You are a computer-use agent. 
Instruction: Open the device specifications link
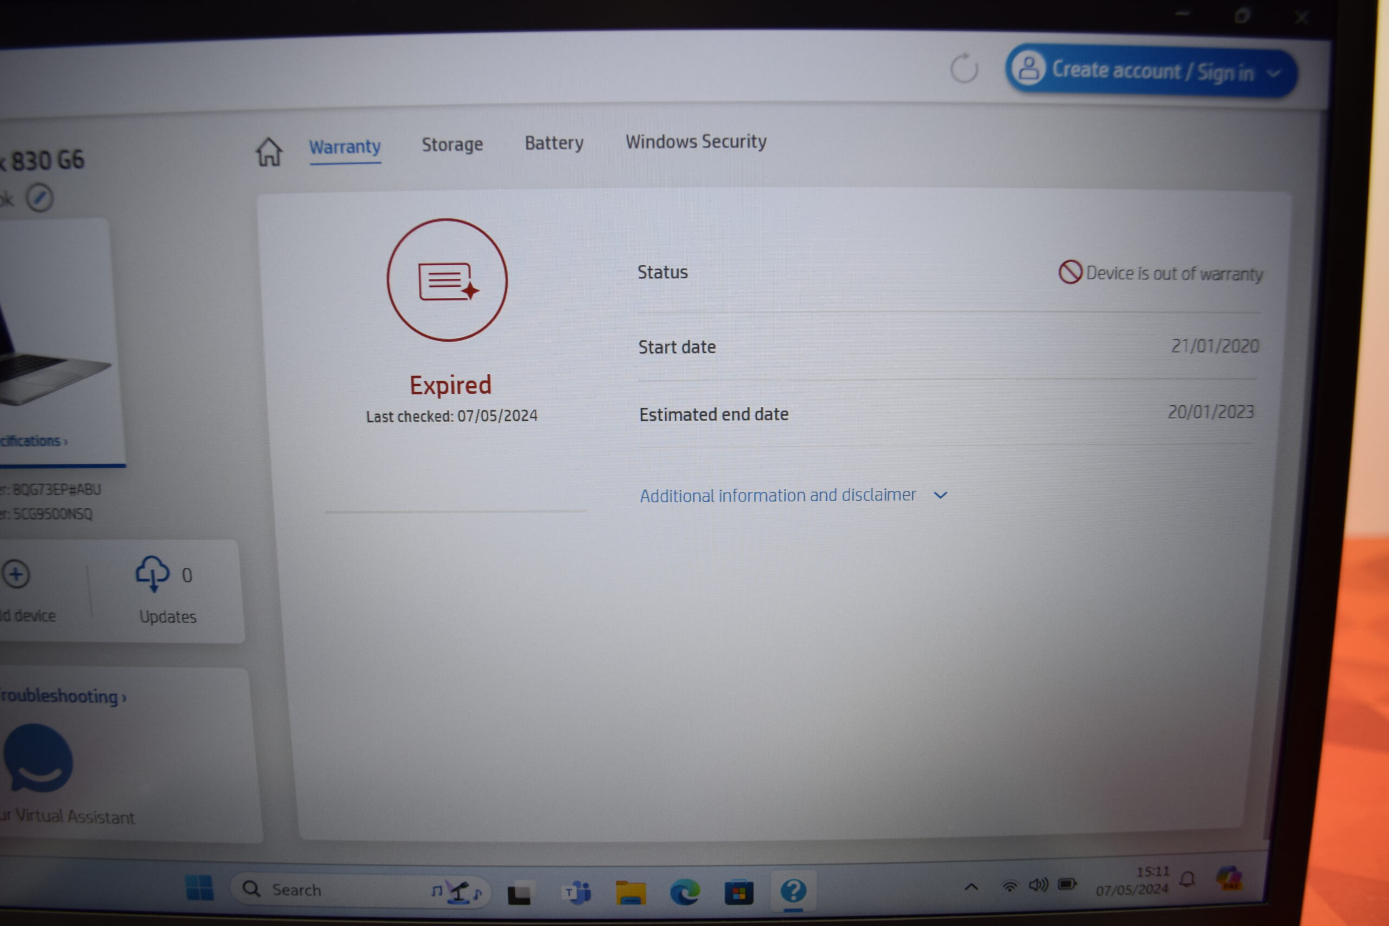[x=34, y=441]
